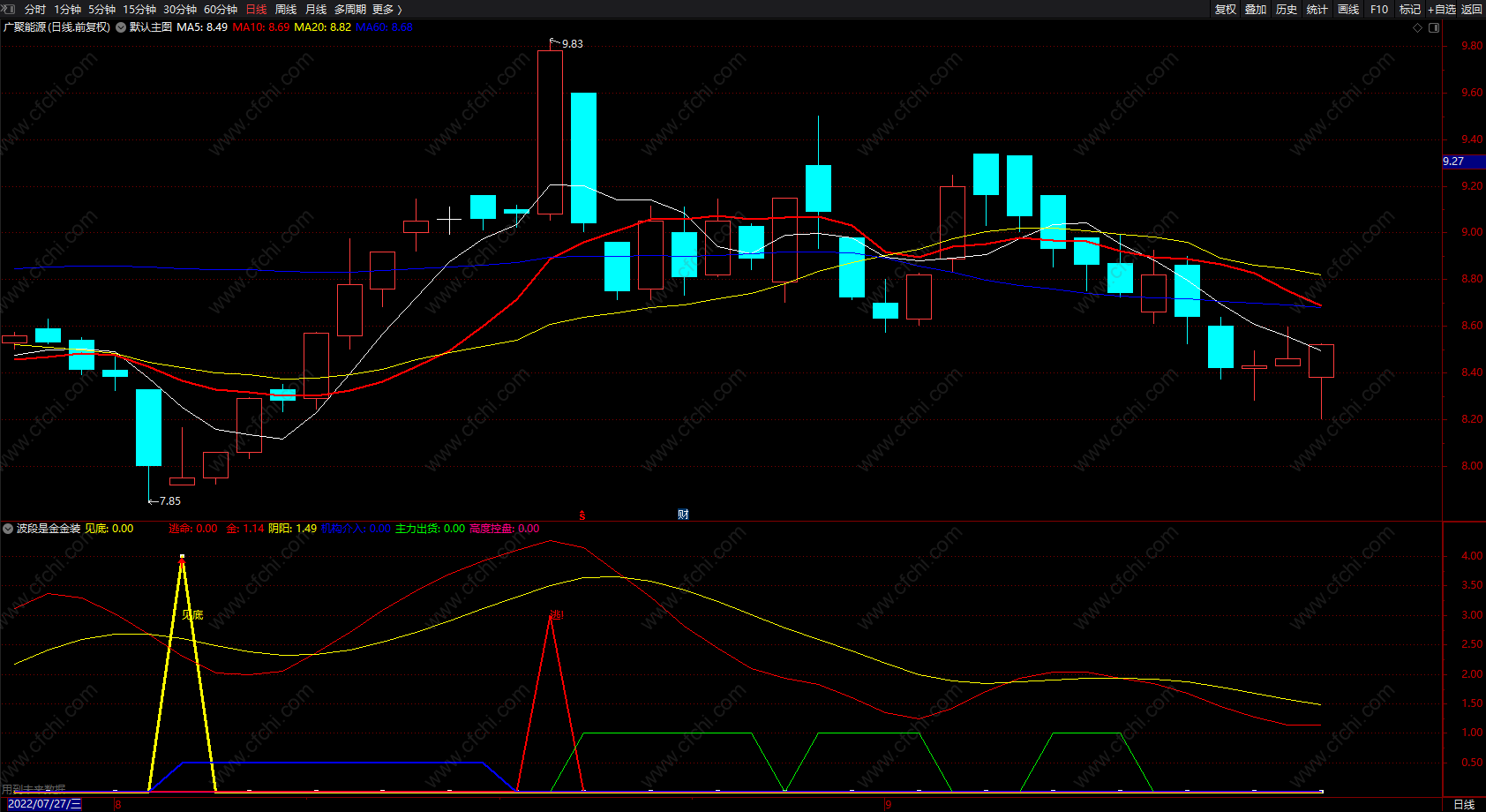Click the 机构介入: 0.00 indicator value
Image resolution: width=1486 pixels, height=812 pixels.
[356, 529]
